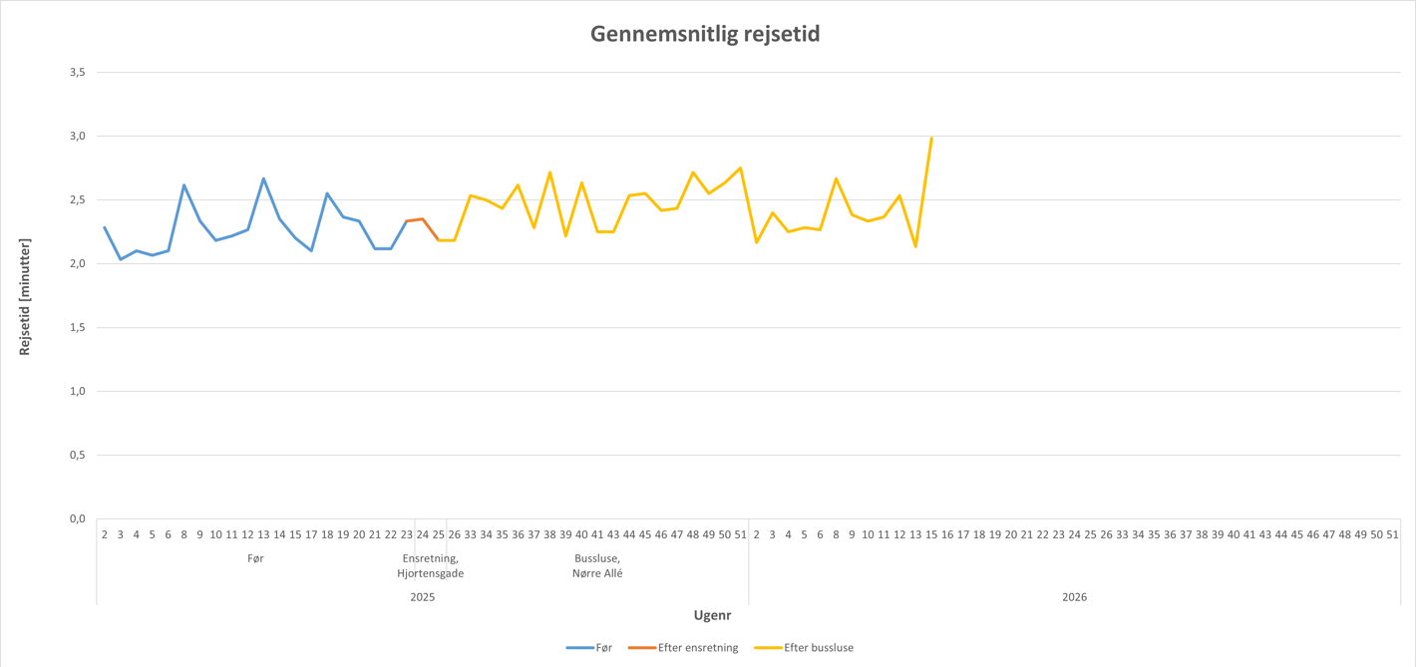This screenshot has width=1416, height=667.
Task: Select the Efter bussluse legend text
Action: point(819,648)
